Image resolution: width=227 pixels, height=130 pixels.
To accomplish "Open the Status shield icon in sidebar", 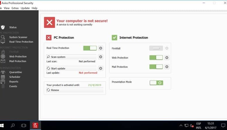I will click(x=3, y=27).
